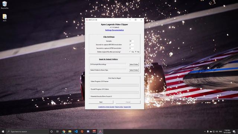
Task: Open File Explorer from the taskbar
Action: [x=70, y=131]
